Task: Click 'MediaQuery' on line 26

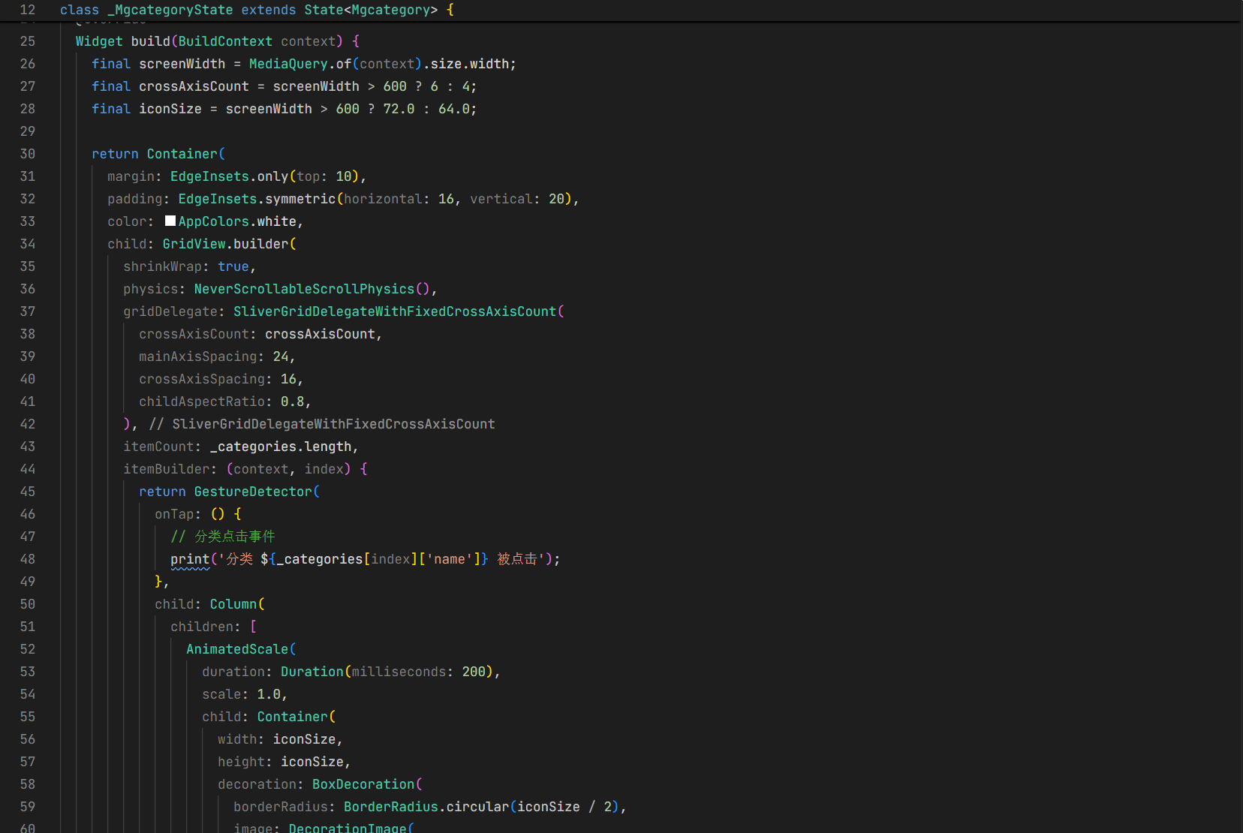Action: [288, 64]
